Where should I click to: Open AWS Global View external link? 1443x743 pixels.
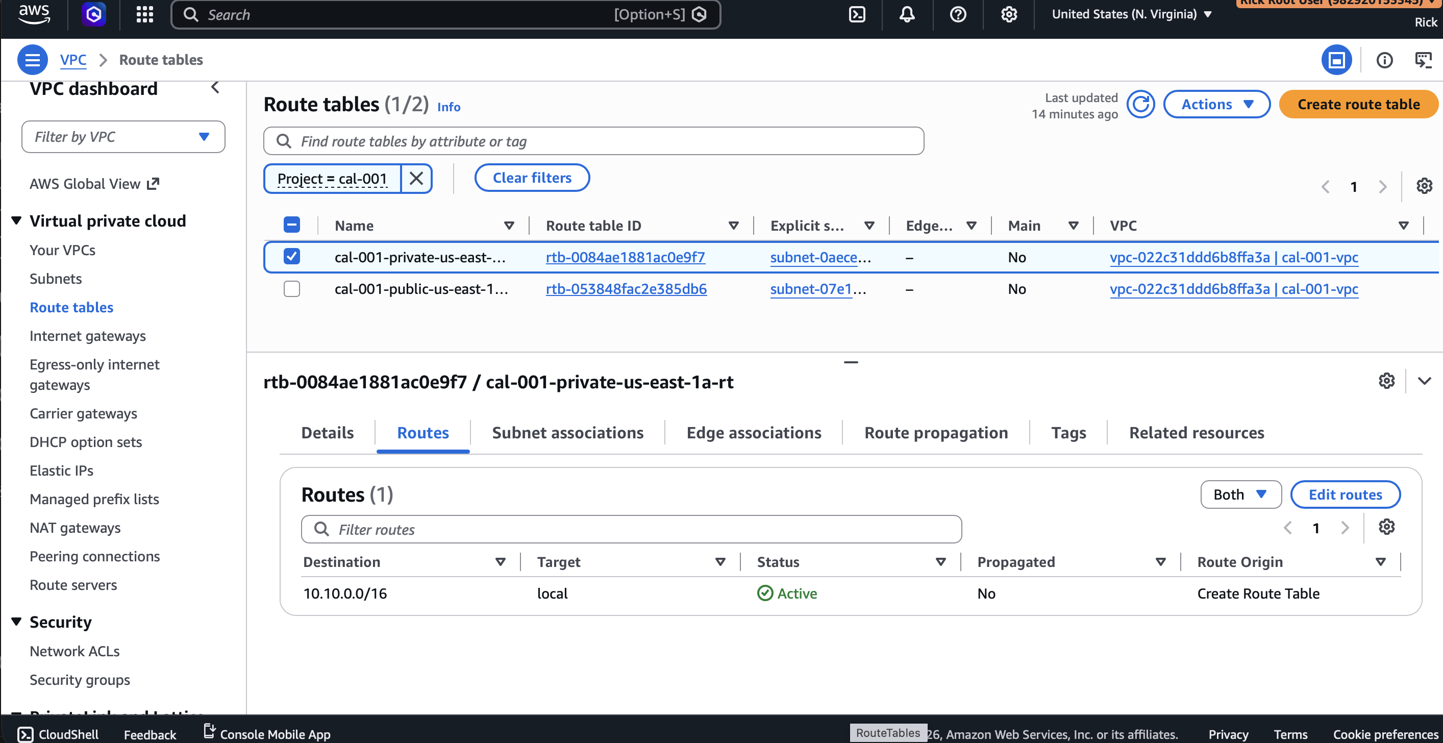94,184
